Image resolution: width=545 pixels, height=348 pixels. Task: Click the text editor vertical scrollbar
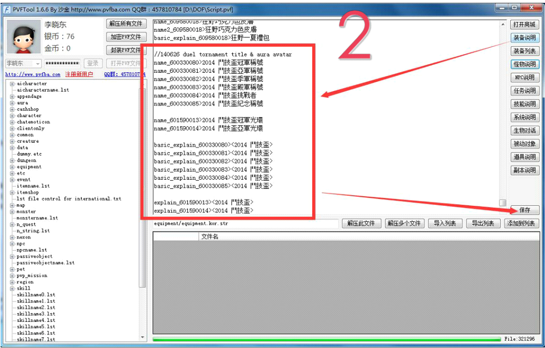coord(502,114)
